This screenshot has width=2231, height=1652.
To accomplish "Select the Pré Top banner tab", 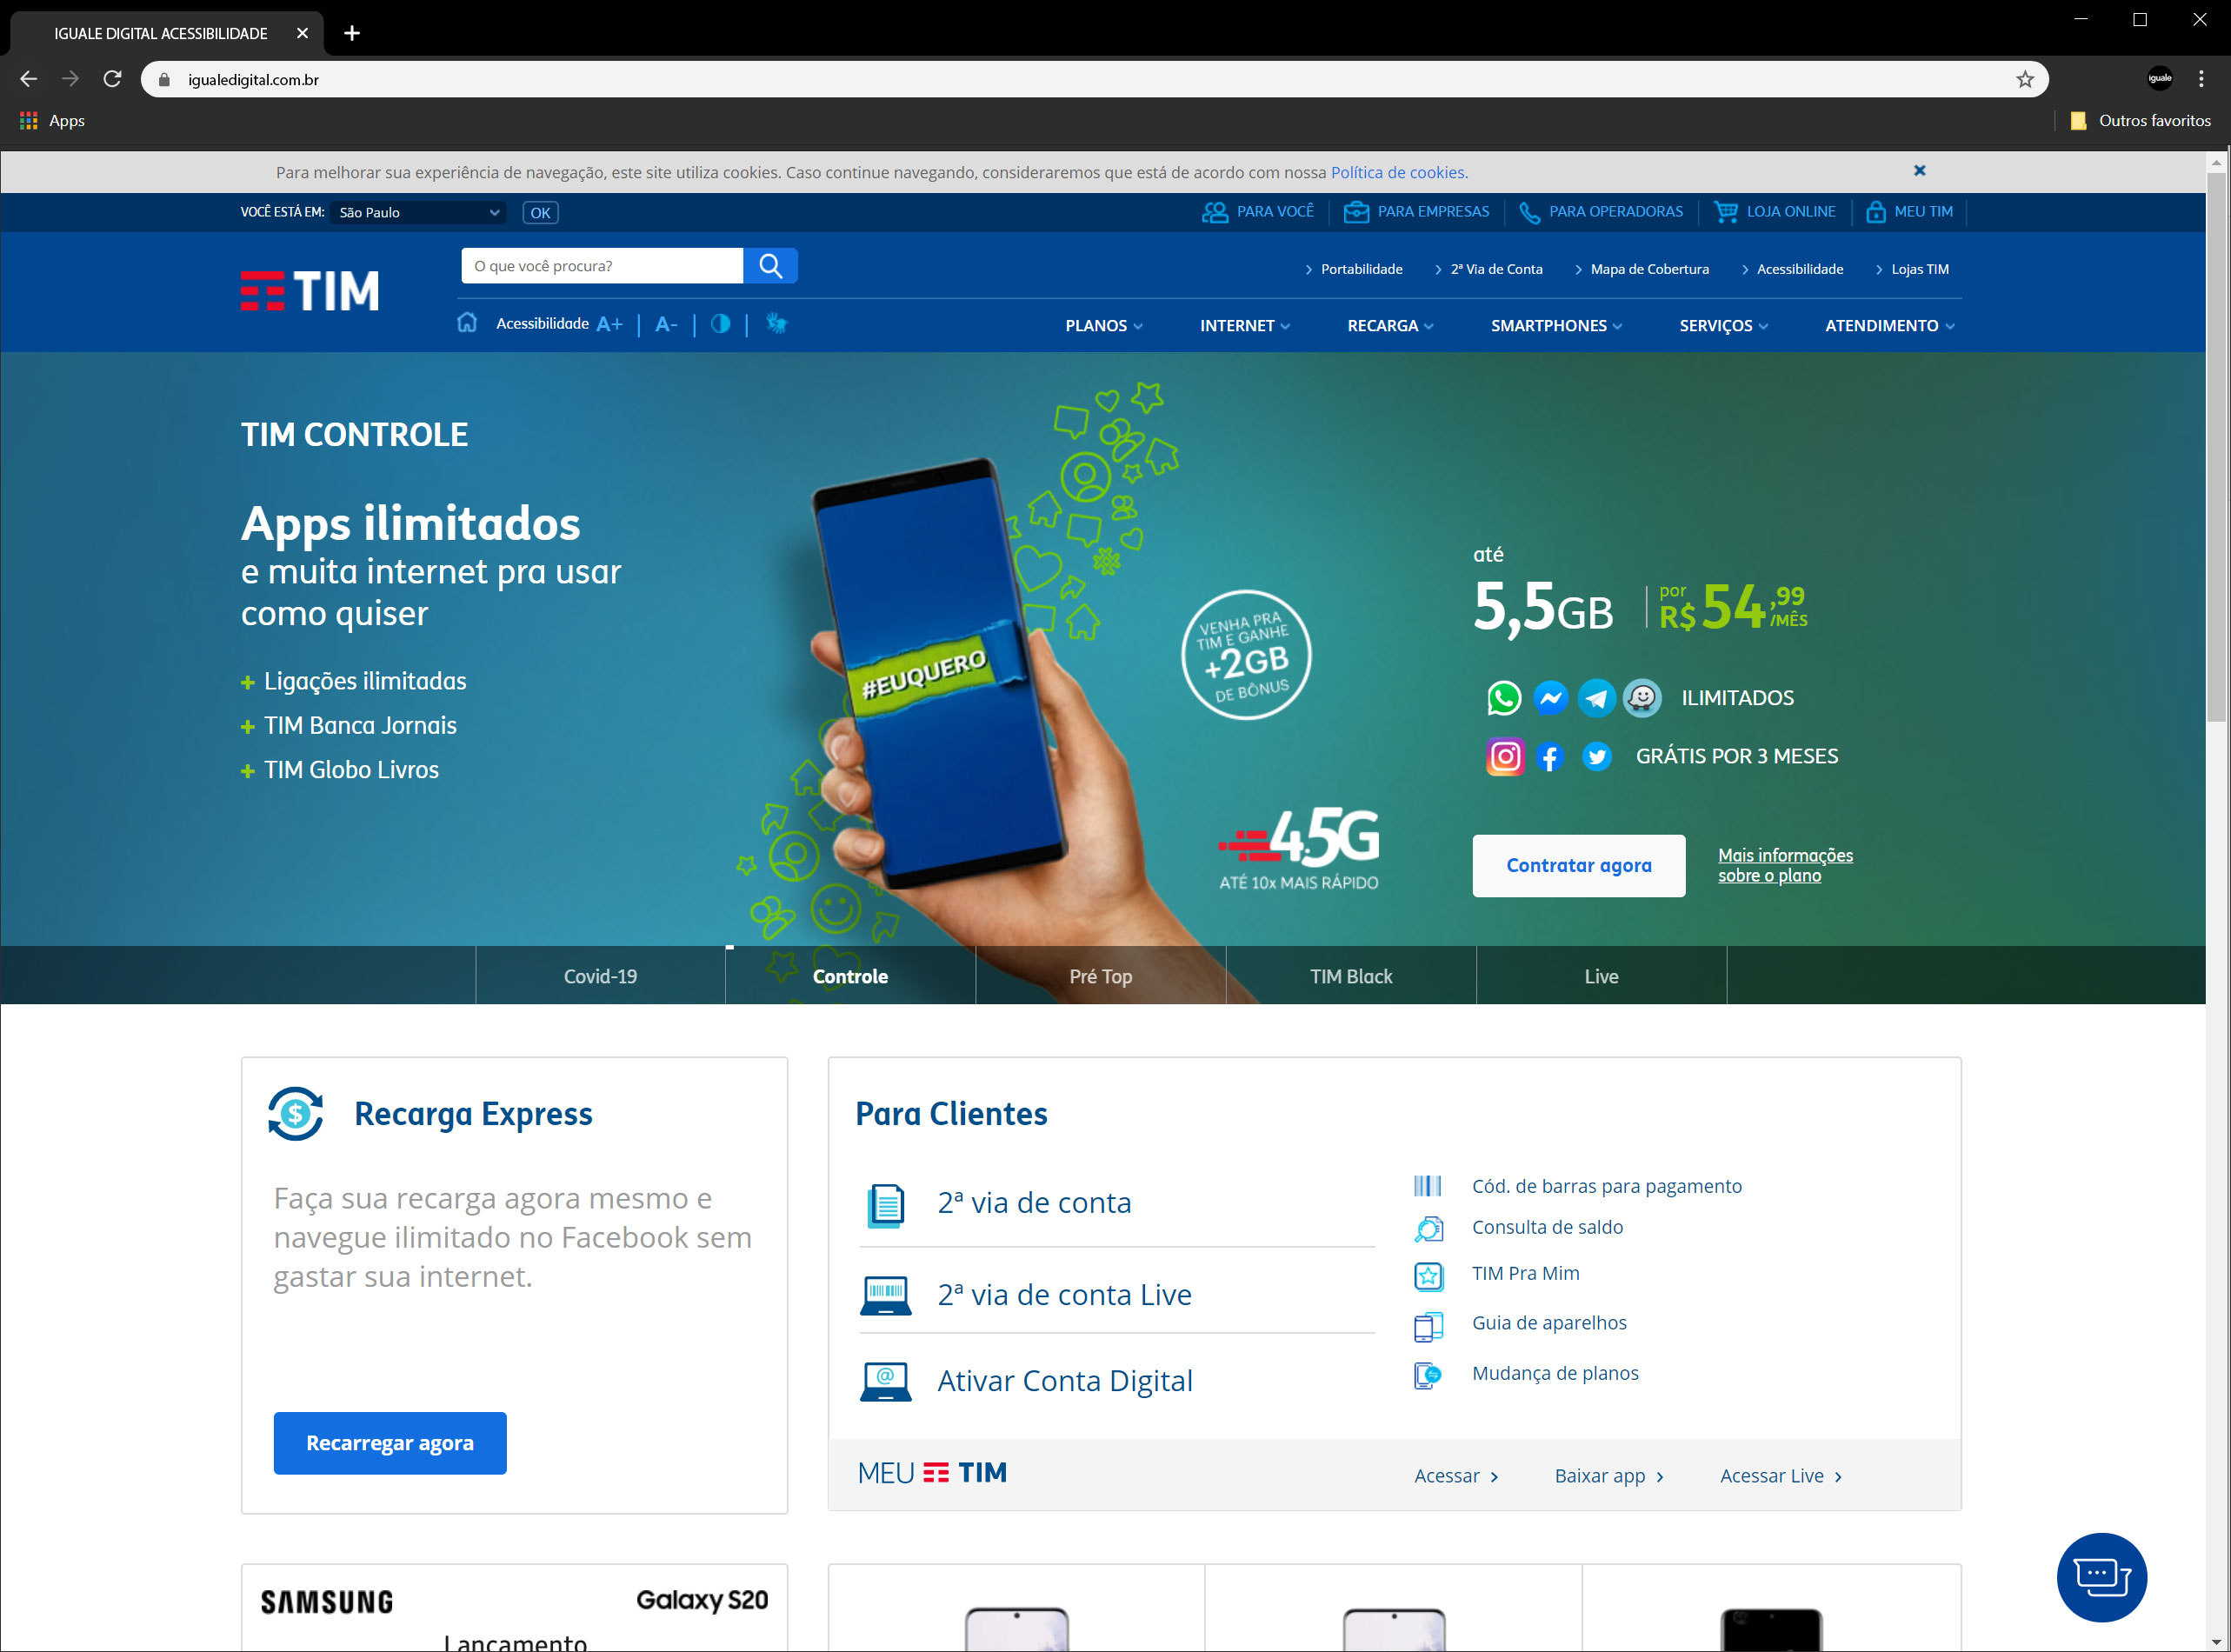I will point(1100,976).
